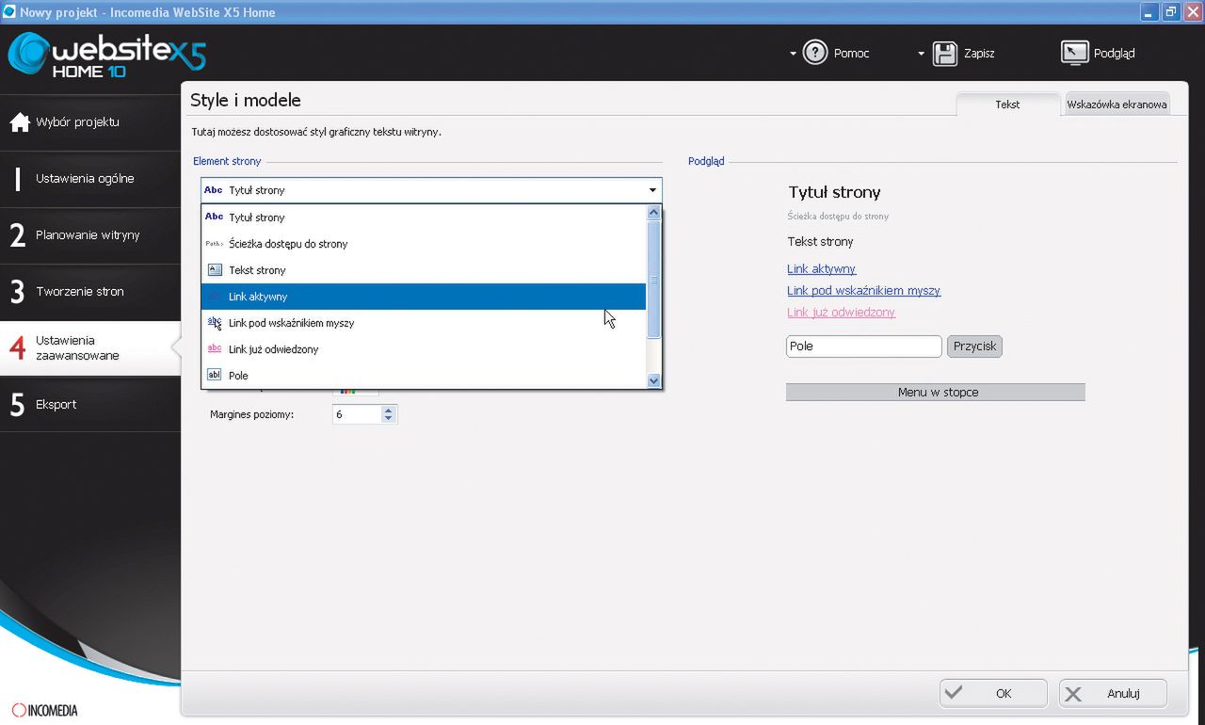Click the abl field icon of Pole
Screen dimensions: 1205x725
point(214,376)
